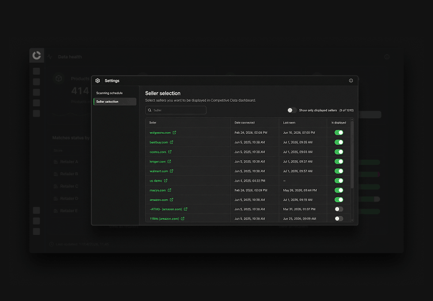
Task: Toggle kroger.com Is displayed switch
Action: [x=339, y=161]
